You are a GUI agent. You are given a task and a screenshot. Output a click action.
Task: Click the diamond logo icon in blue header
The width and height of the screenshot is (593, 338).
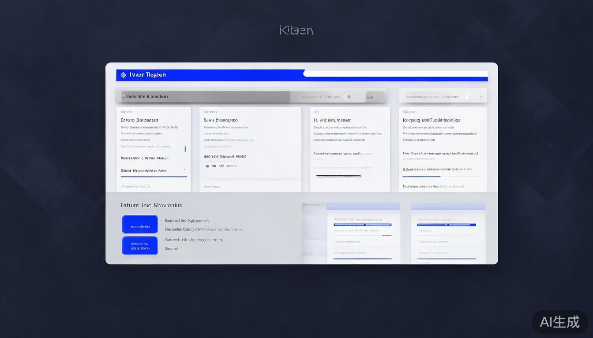[123, 75]
